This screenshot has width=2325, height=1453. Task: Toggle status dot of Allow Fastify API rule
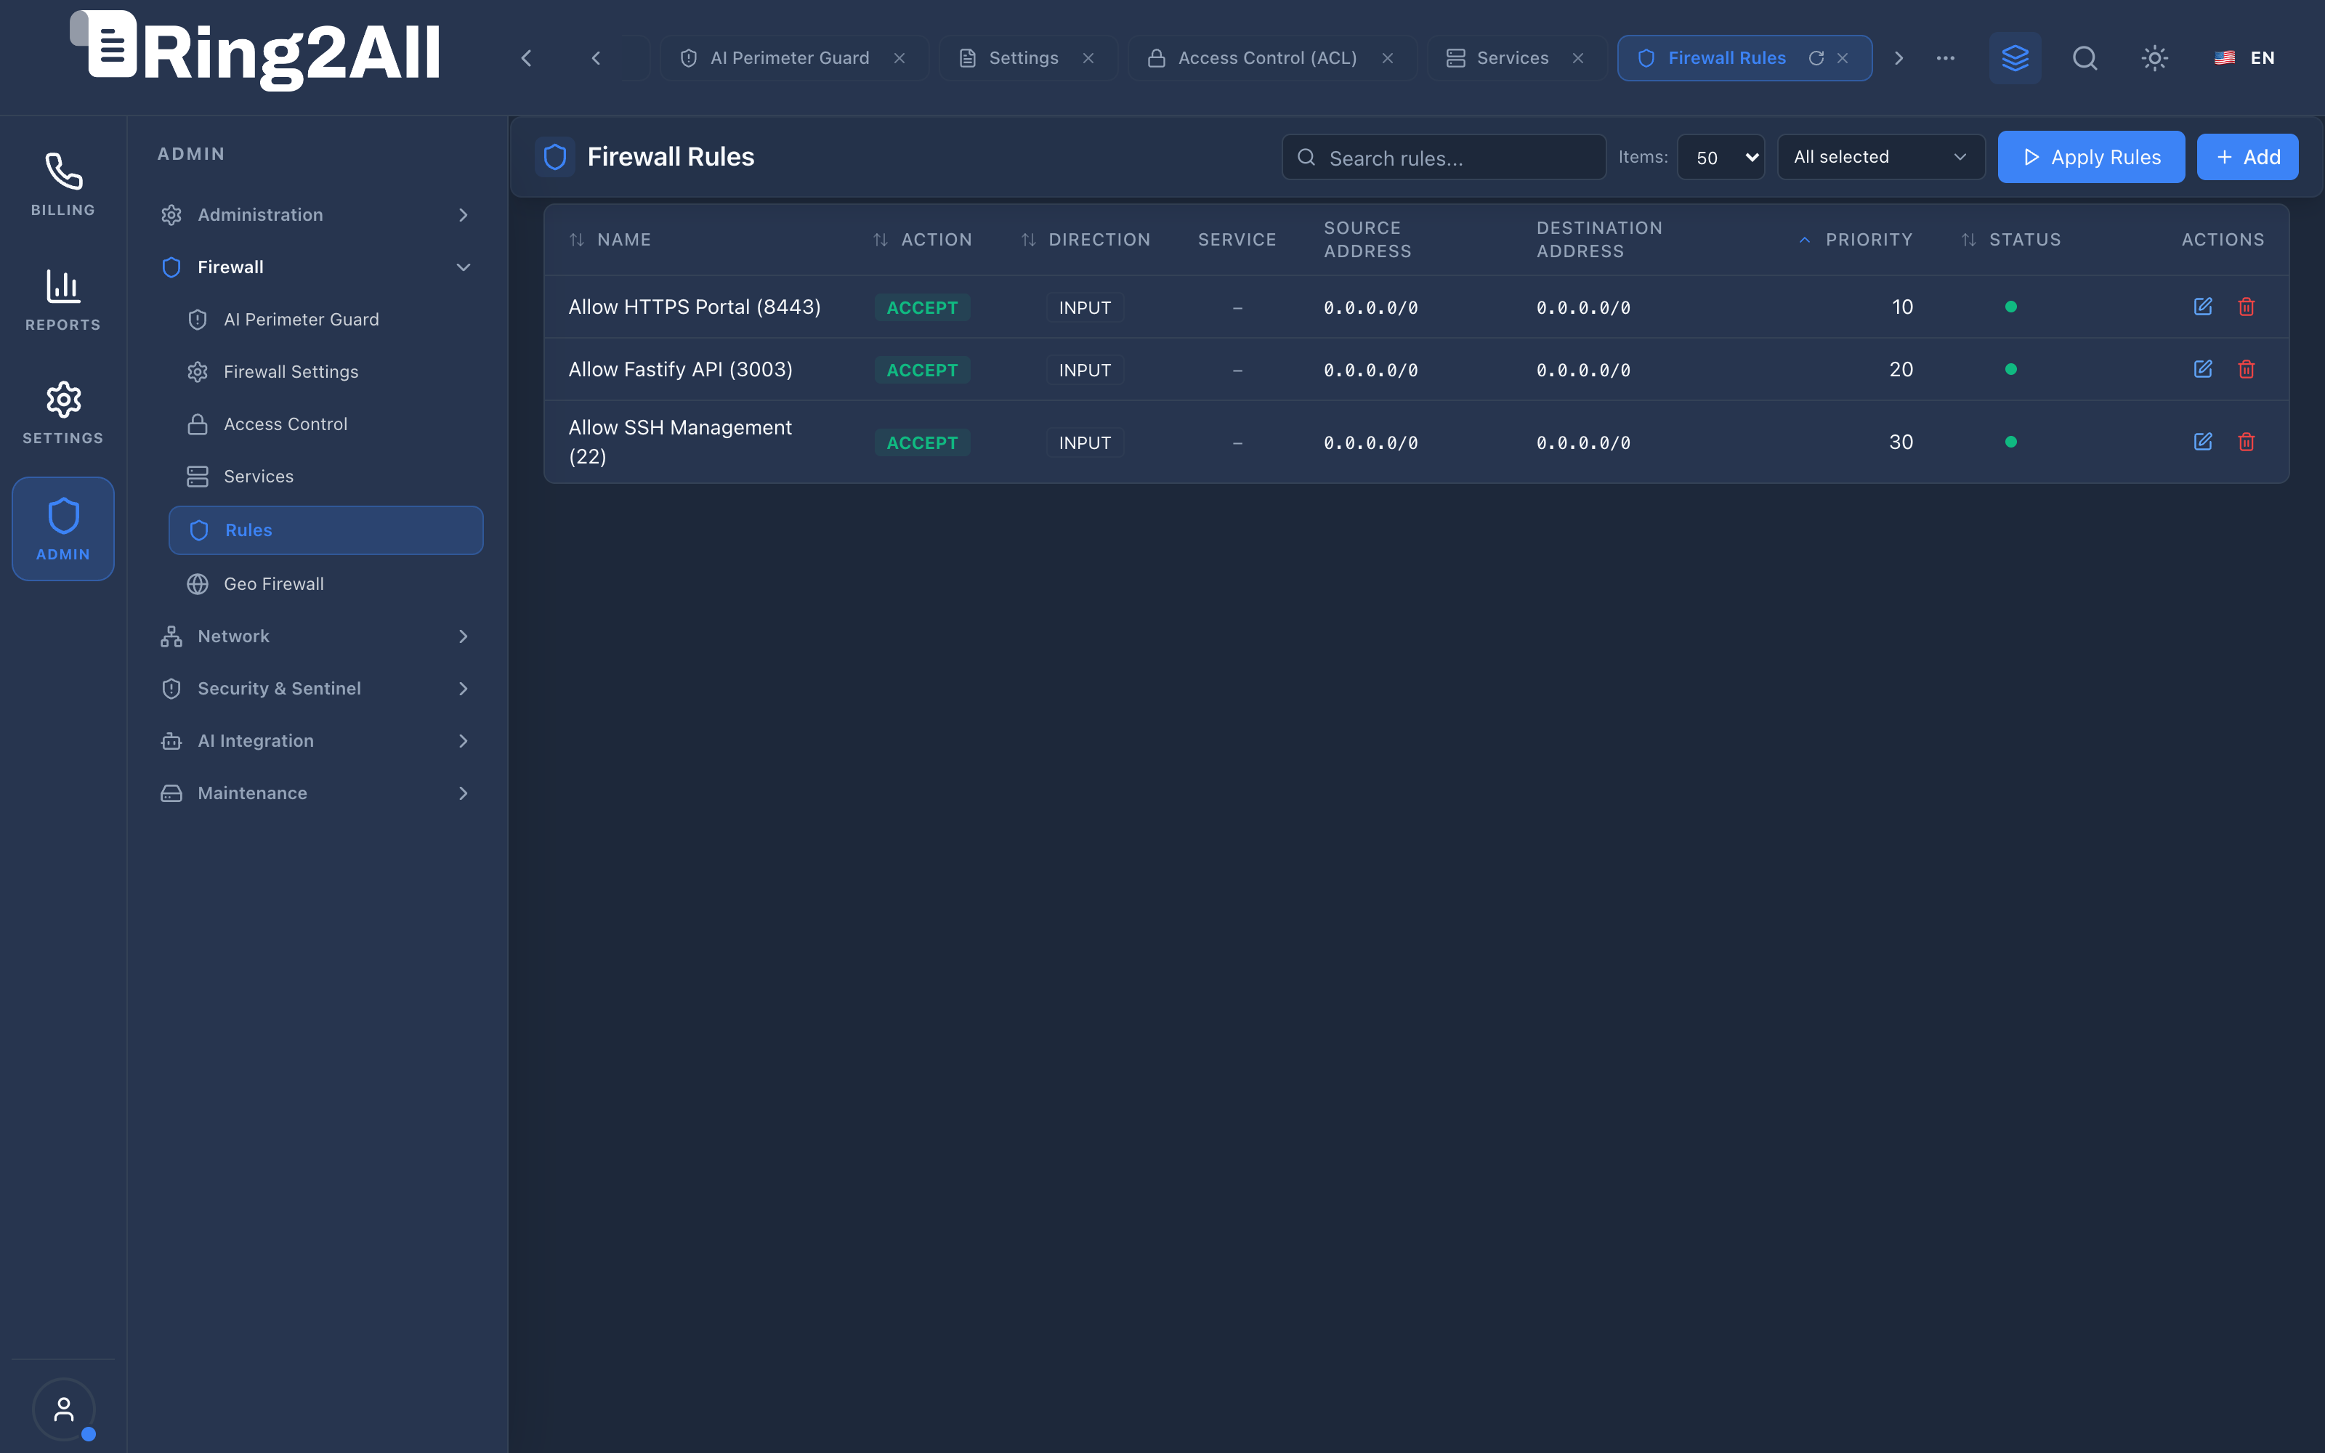(2011, 369)
